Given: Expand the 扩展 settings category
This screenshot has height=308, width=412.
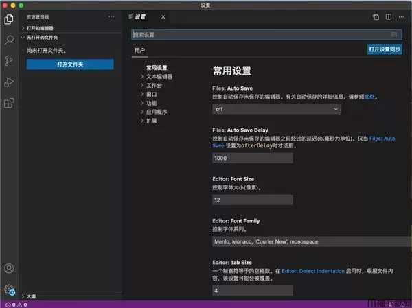Looking at the screenshot, I should 151,121.
